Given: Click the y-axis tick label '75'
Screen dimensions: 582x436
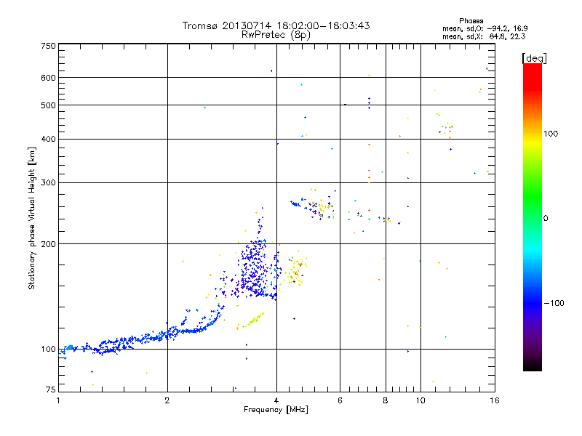Looking at the screenshot, I should [x=51, y=389].
